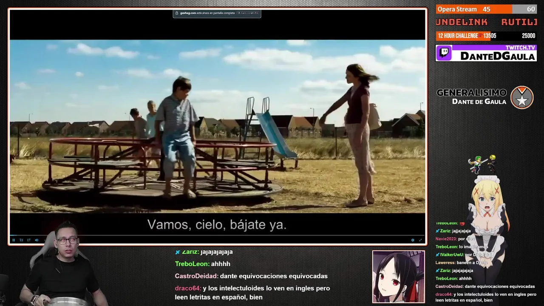Click the '45' Opera Stream current count
The width and height of the screenshot is (544, 306).
pyautogui.click(x=487, y=9)
